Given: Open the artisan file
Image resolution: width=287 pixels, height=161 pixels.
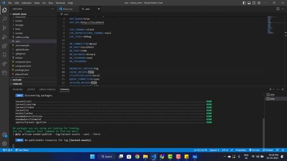Looking at the screenshot, I should point(19,58).
